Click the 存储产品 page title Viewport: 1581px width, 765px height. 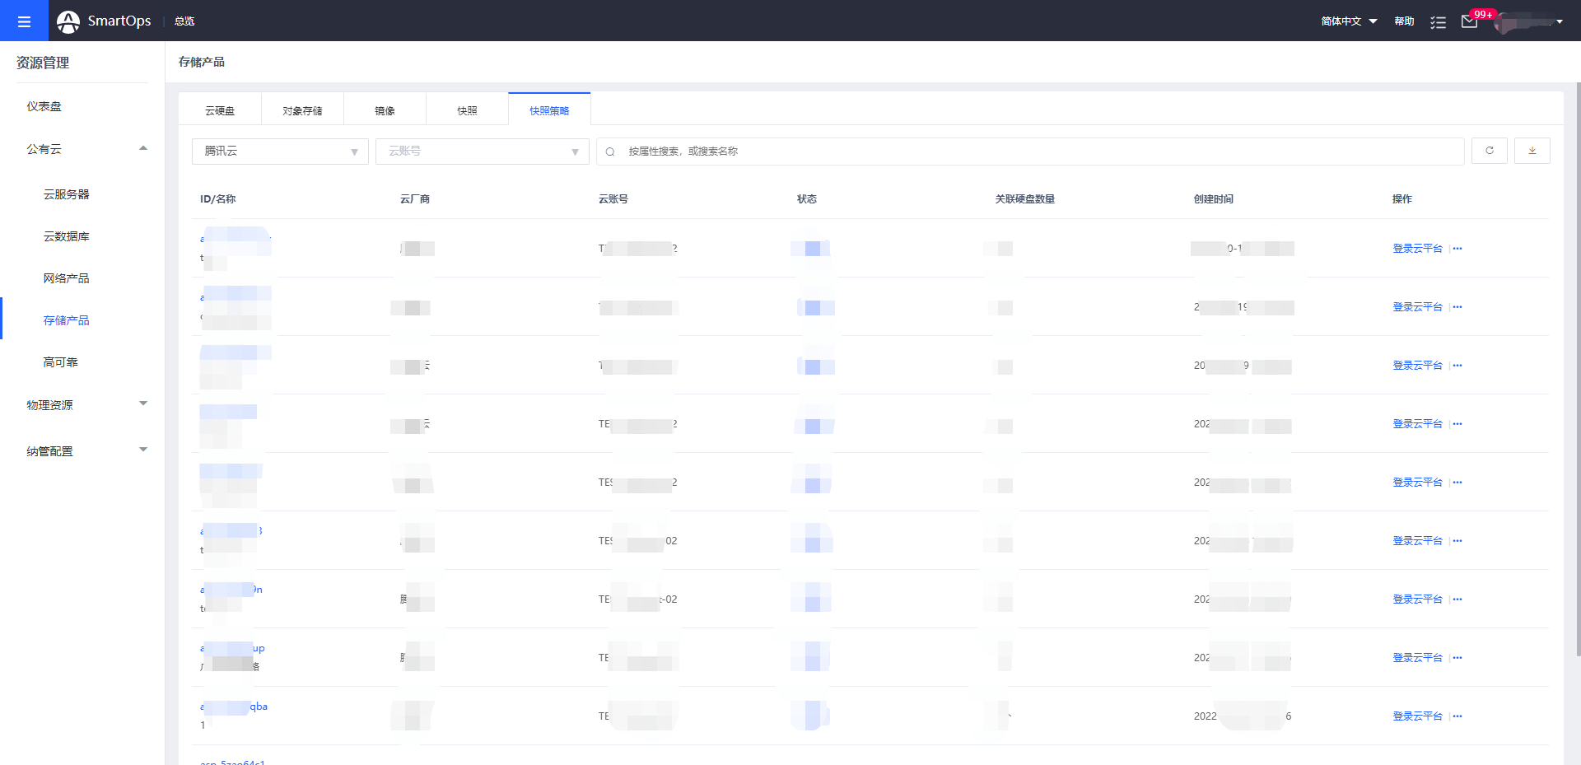point(202,62)
